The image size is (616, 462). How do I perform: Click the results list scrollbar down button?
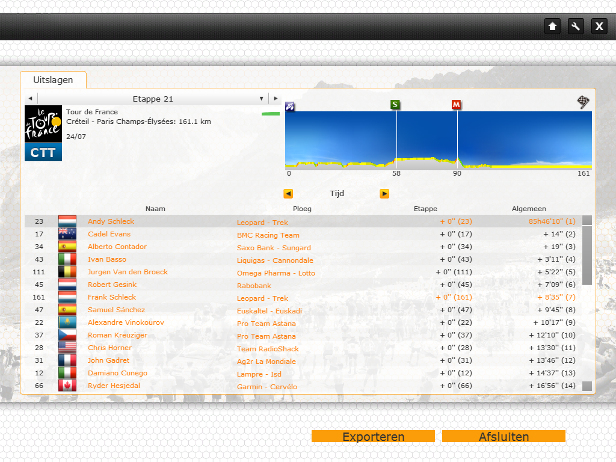click(x=587, y=386)
